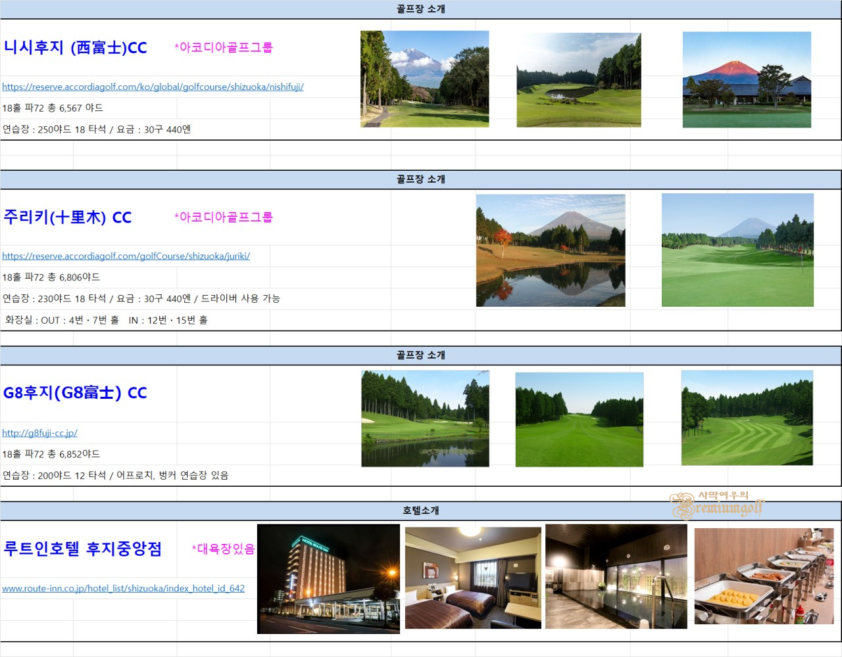Select the third 골프장 소개 header above G8후지
Viewport: 842px width, 657px height.
coord(421,355)
